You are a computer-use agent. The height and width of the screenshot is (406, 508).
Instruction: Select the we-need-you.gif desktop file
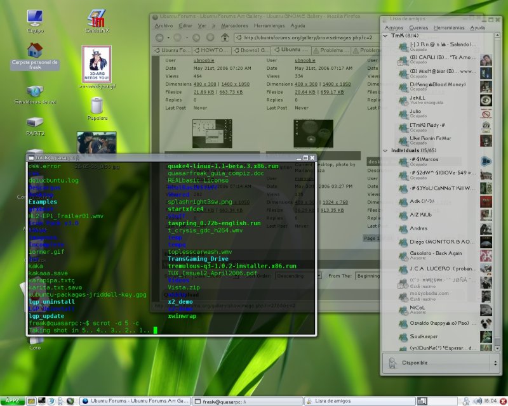point(97,67)
